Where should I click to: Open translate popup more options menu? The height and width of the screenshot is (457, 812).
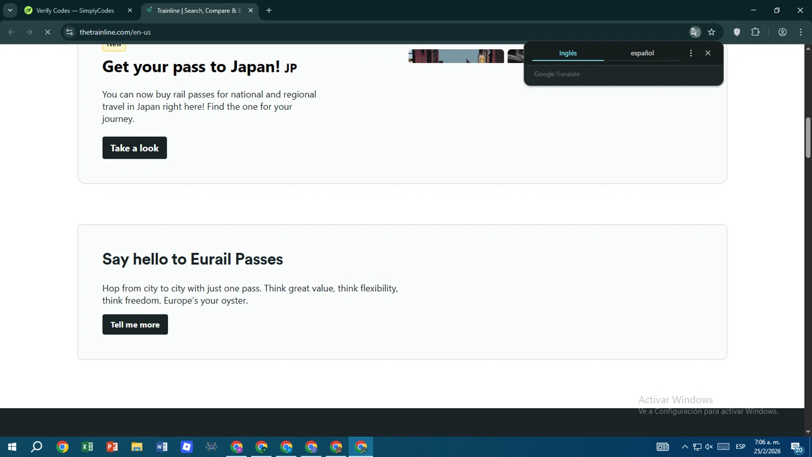tap(691, 53)
